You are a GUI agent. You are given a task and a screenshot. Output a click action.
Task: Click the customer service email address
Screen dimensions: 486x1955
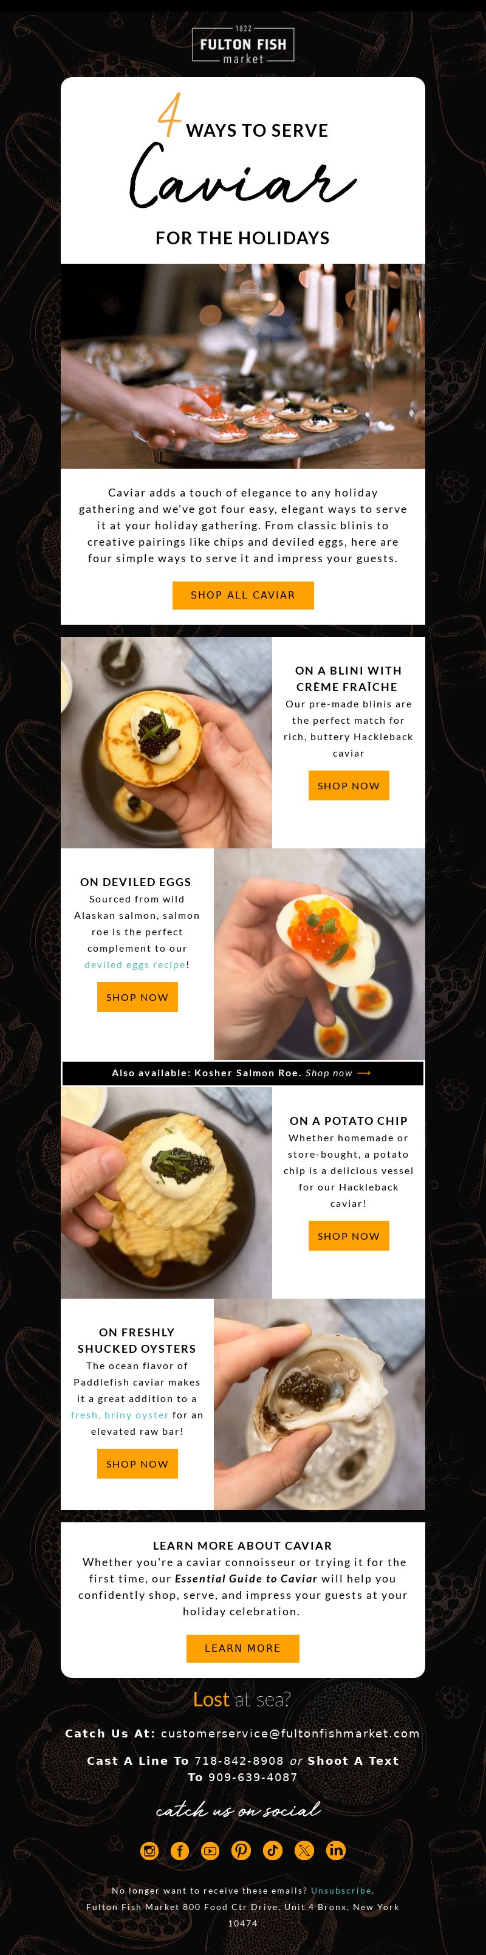coord(290,1733)
